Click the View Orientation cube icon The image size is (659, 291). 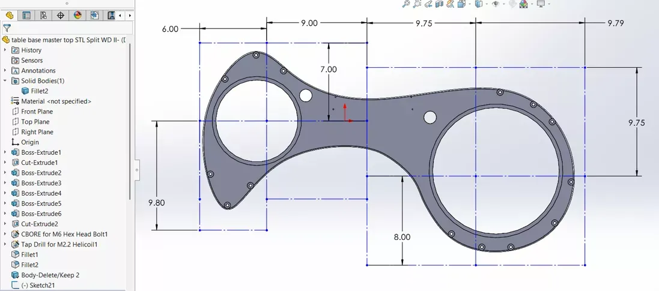461,4
